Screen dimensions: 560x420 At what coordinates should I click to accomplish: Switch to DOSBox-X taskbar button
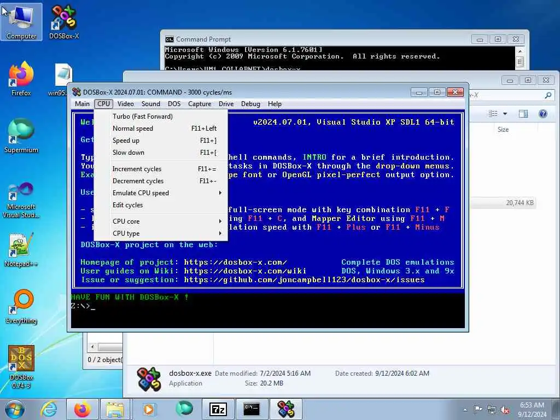285,409
